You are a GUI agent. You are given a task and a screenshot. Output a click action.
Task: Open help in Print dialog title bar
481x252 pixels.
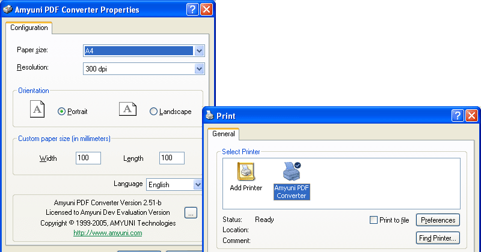point(458,115)
